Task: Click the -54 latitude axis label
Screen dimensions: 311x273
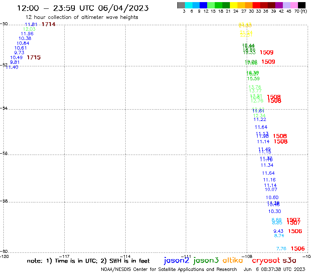Action: pos(4,108)
